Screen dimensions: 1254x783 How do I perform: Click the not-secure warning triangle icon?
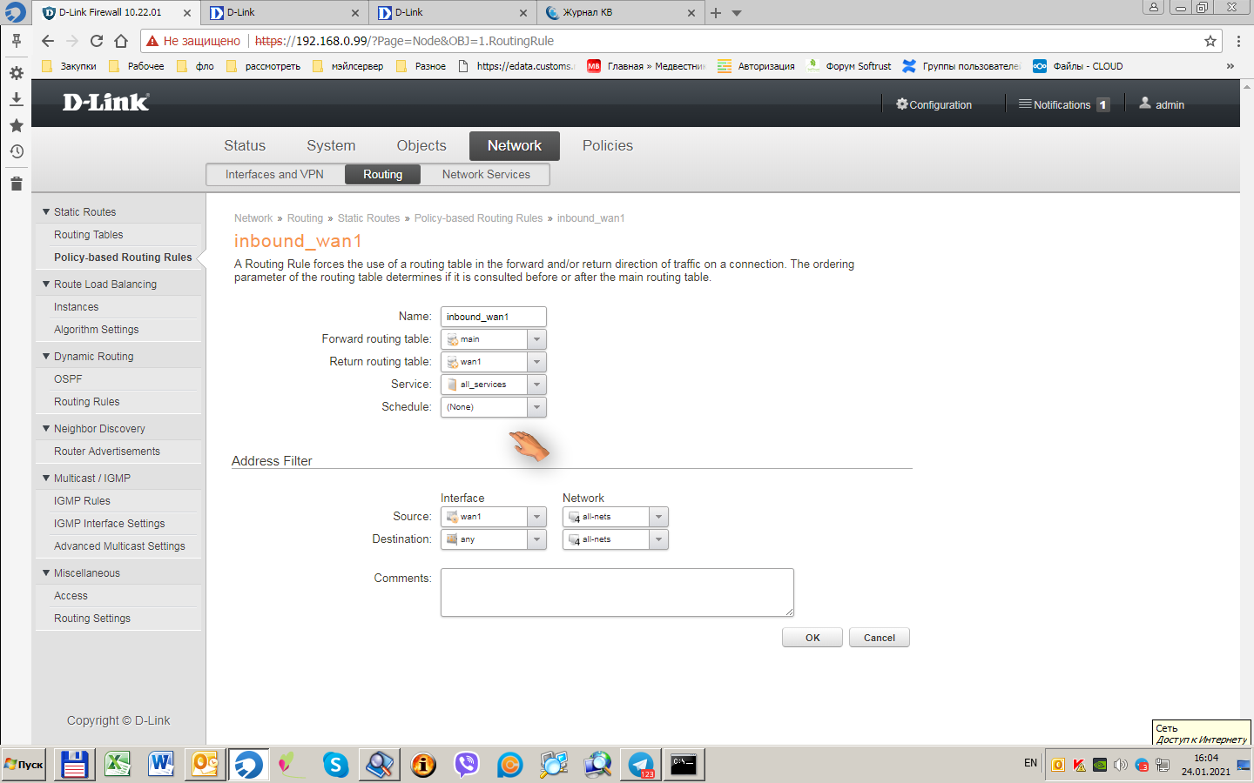pos(152,41)
